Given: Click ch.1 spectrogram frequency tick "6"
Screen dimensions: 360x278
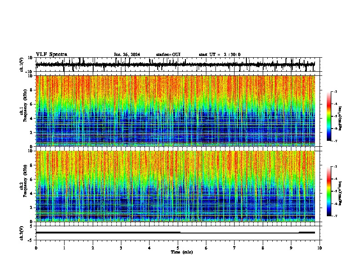Looking at the screenshot, I should (31, 104).
